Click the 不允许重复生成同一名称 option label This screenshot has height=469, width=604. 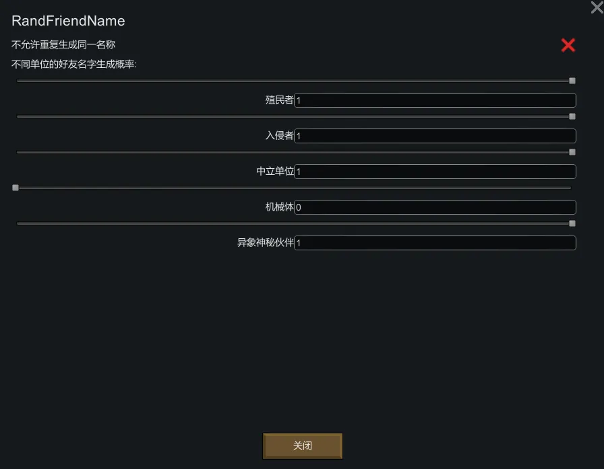click(63, 45)
